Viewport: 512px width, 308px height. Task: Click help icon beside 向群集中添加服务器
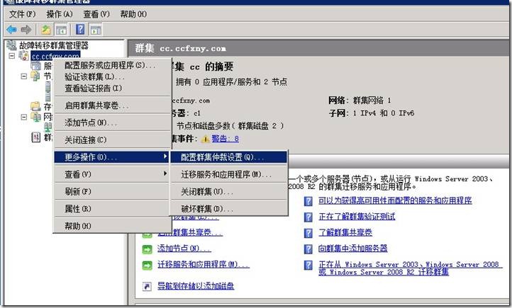pyautogui.click(x=308, y=249)
